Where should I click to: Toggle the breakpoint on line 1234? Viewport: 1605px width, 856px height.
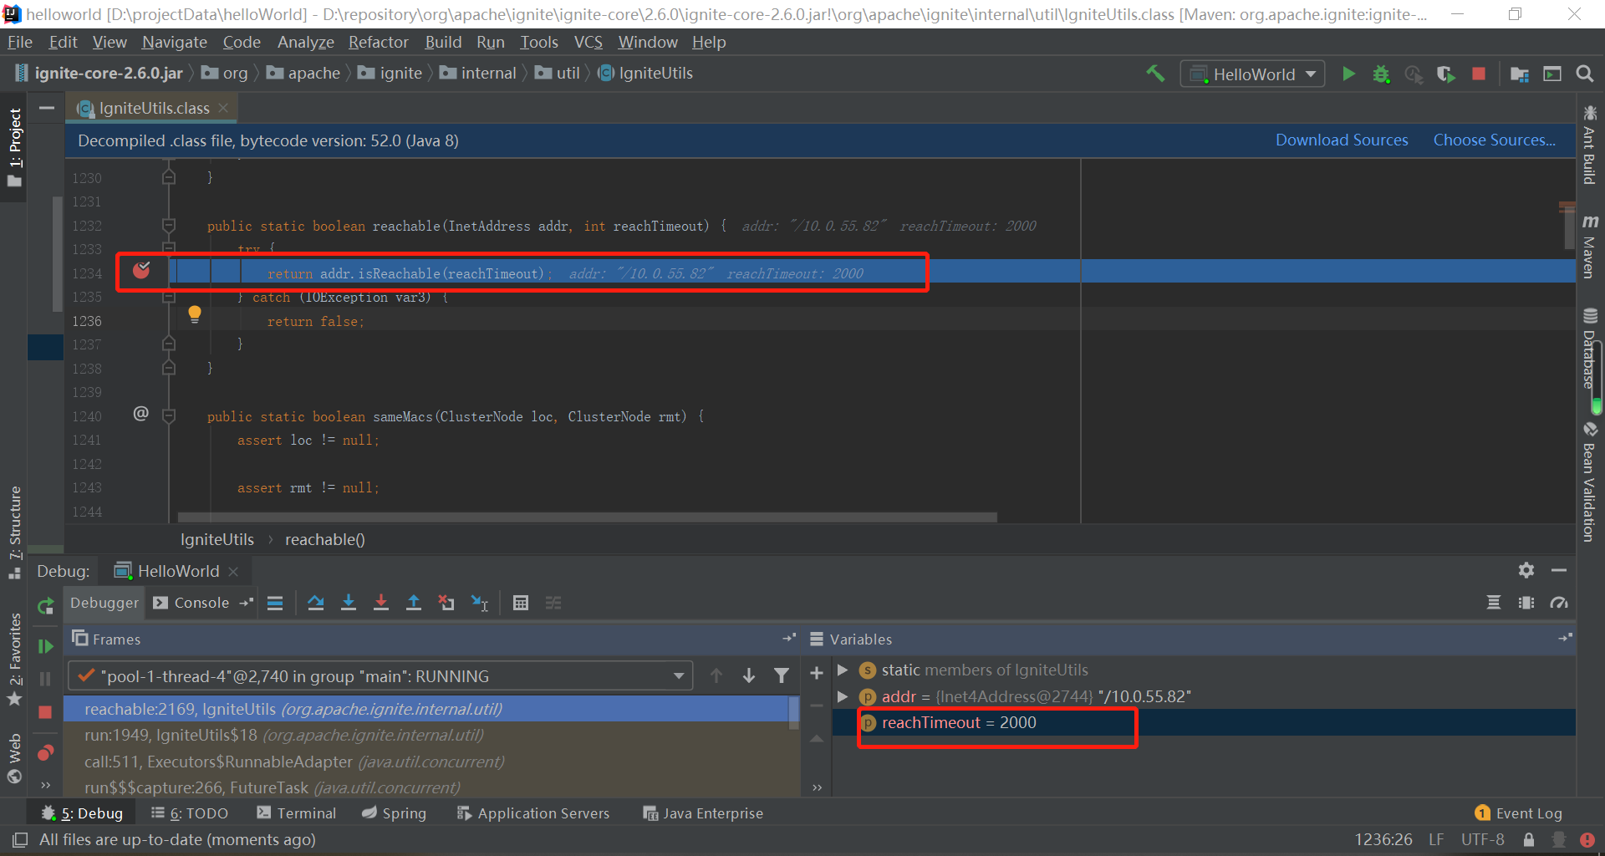point(142,271)
